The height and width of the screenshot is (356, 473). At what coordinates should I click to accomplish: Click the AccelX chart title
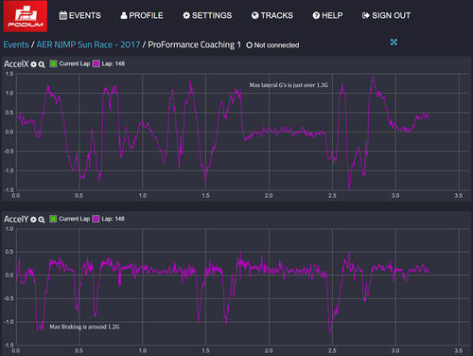click(16, 64)
